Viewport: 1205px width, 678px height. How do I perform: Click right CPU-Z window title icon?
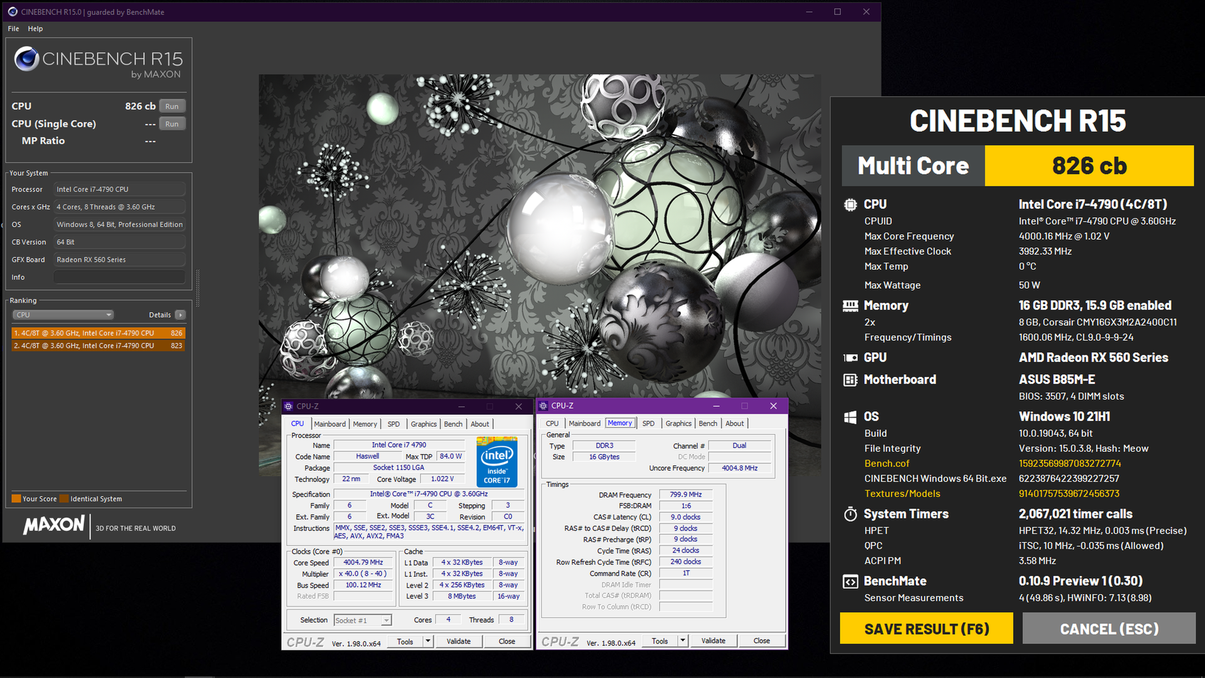pyautogui.click(x=544, y=406)
